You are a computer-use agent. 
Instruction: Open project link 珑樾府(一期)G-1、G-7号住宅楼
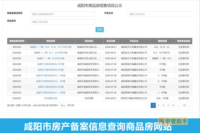pyautogui.click(x=51, y=53)
